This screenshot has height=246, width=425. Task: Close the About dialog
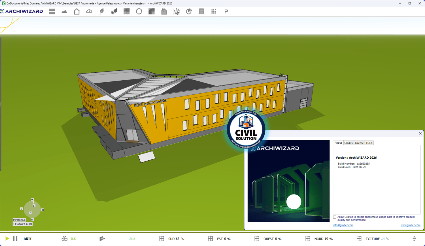tap(420, 133)
